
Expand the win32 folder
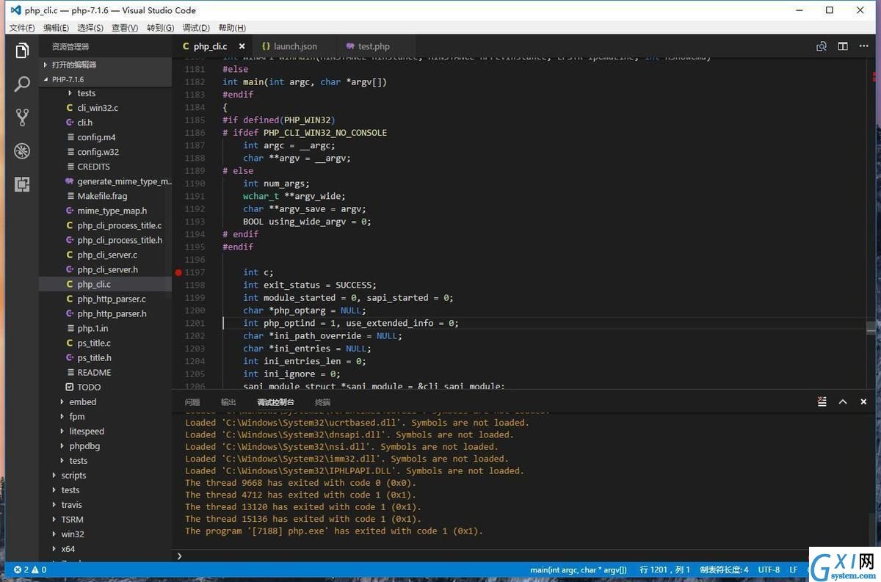[x=105, y=534]
